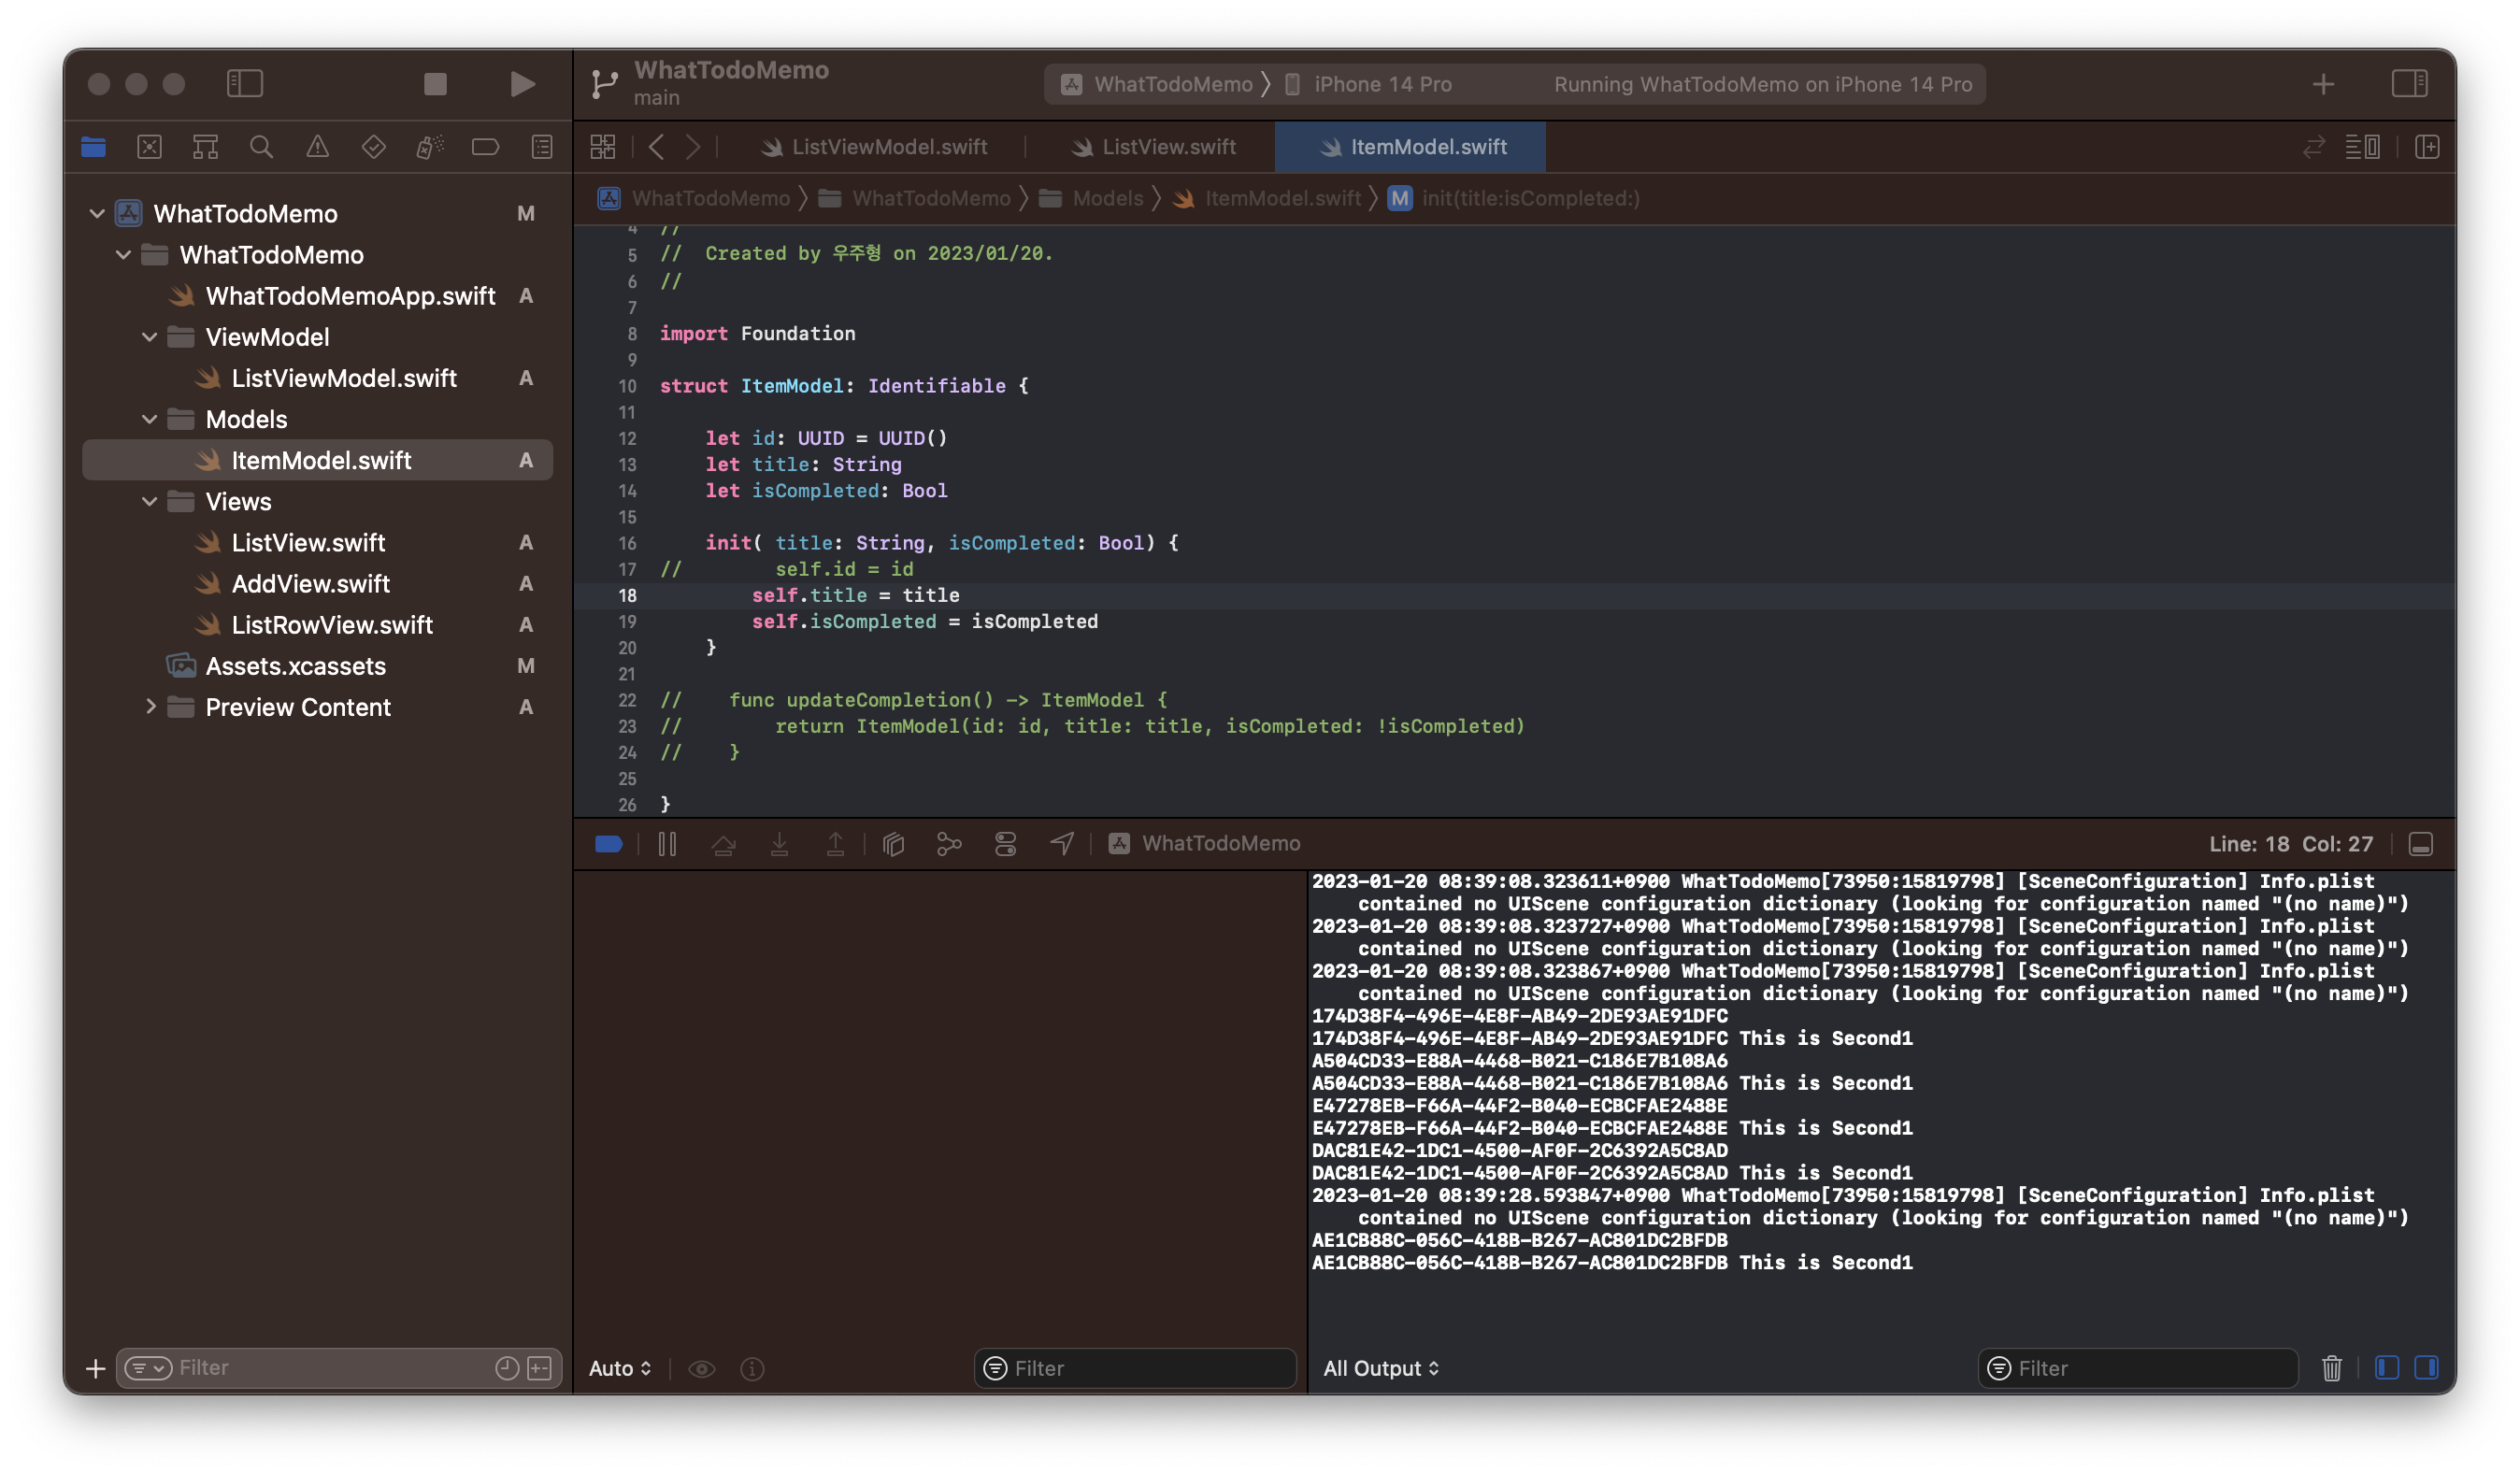The width and height of the screenshot is (2520, 1473).
Task: Pause program execution
Action: point(667,844)
